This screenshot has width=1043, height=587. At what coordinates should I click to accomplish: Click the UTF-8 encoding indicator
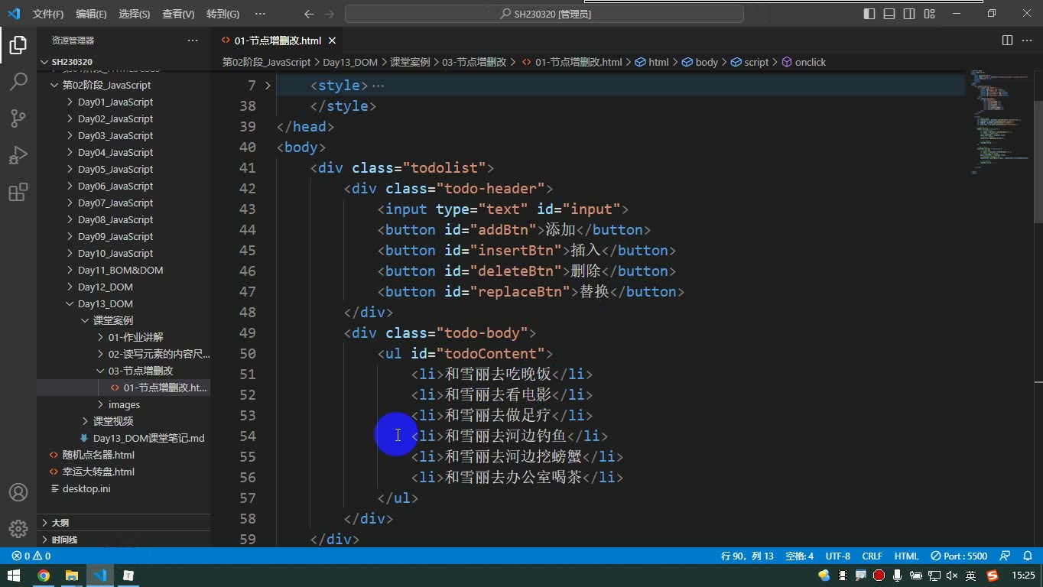838,556
